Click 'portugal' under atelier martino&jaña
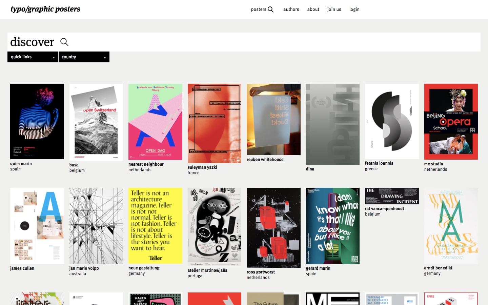 196,276
